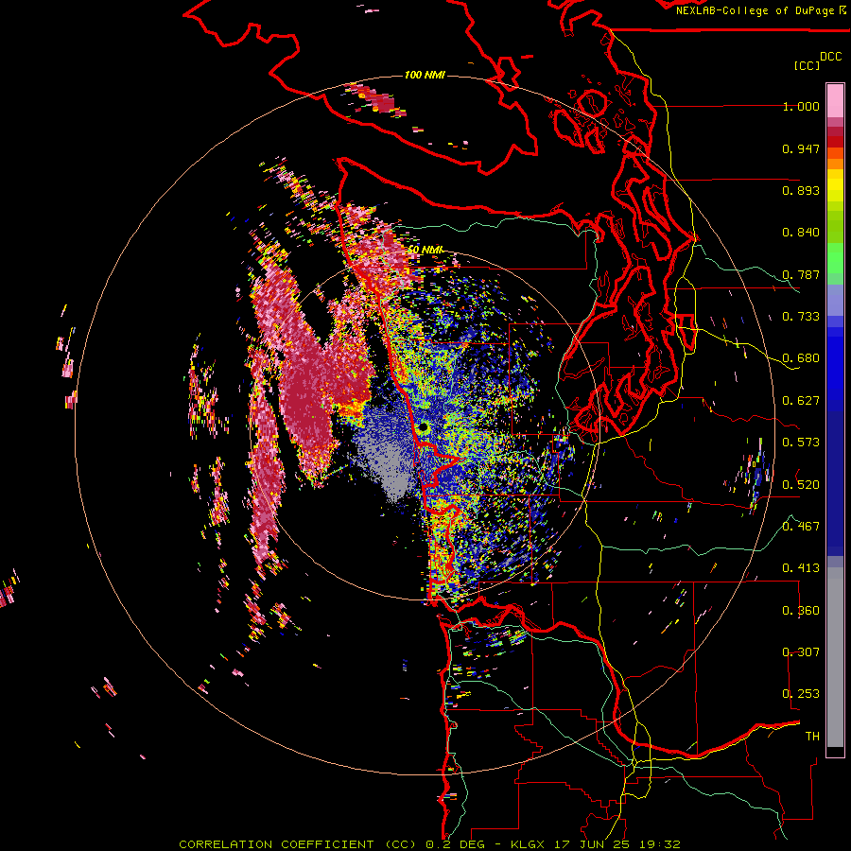
Task: Select the 0.840 scale value
Action: (x=801, y=233)
